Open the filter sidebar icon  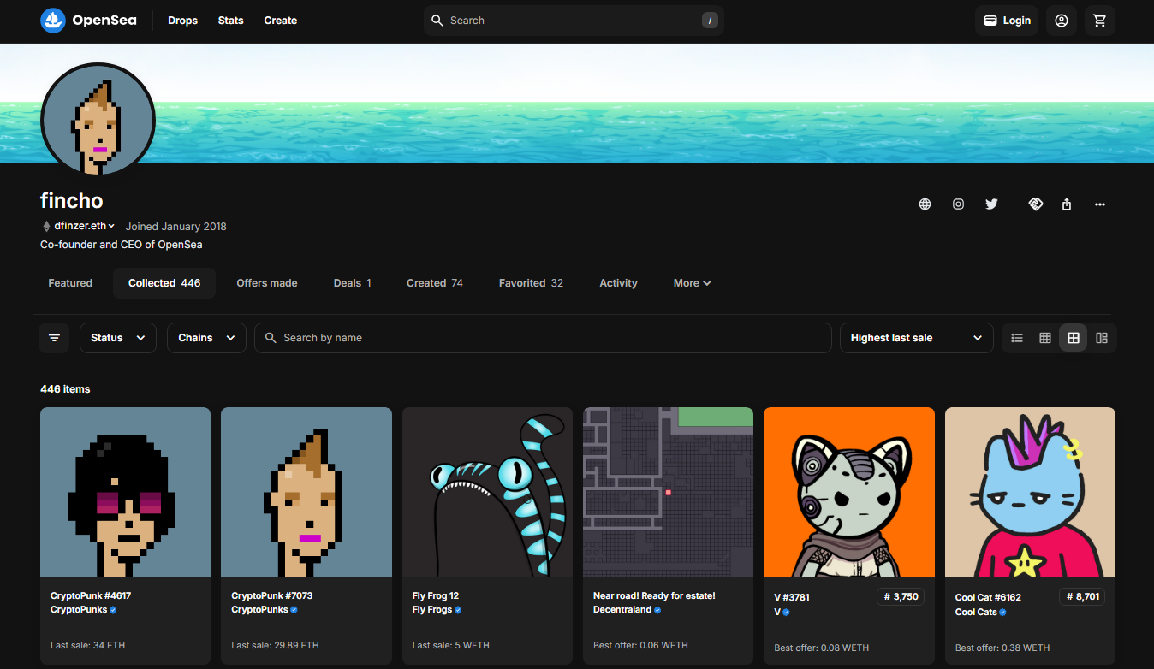(54, 338)
